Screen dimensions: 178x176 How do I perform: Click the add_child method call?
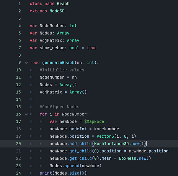81,144
